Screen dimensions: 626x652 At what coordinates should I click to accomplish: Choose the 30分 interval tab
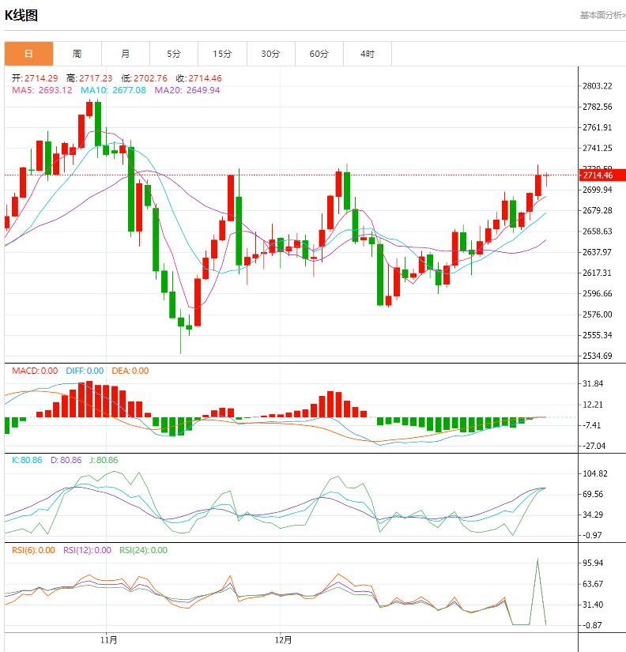(x=271, y=54)
